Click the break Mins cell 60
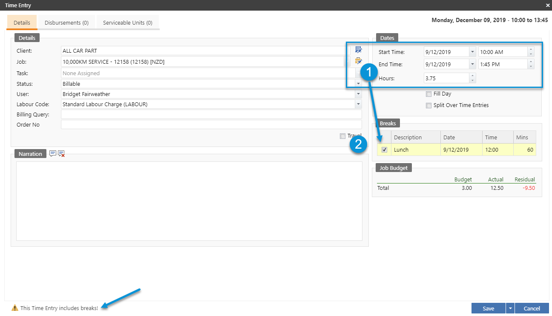This screenshot has height=316, width=552. (525, 150)
